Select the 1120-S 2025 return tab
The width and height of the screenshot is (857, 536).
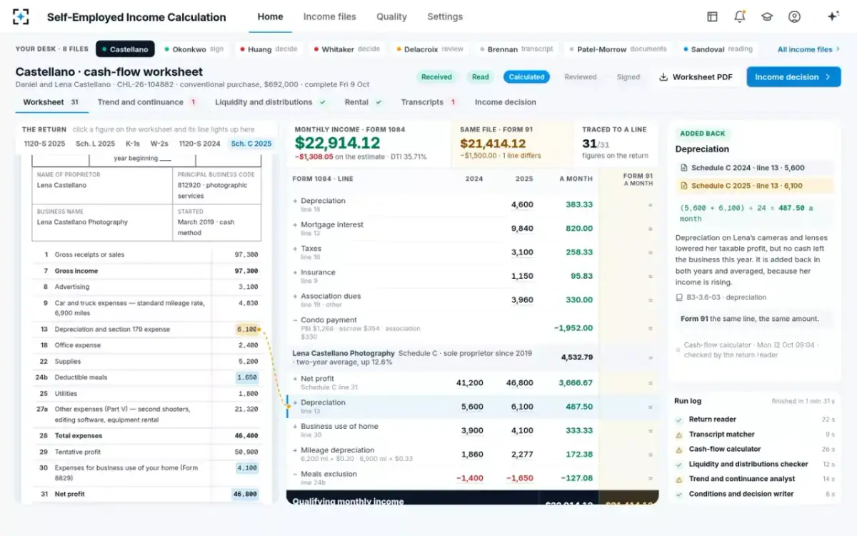[44, 144]
